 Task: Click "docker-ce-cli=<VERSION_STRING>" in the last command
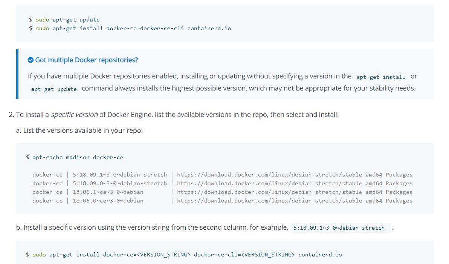[x=244, y=255]
